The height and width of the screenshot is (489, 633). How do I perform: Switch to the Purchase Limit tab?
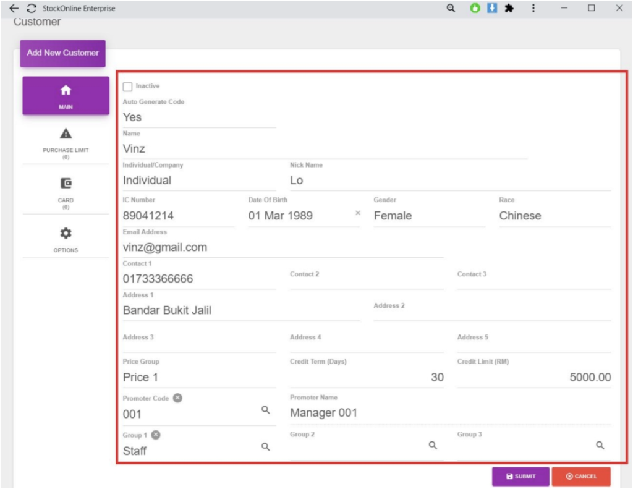coord(66,142)
